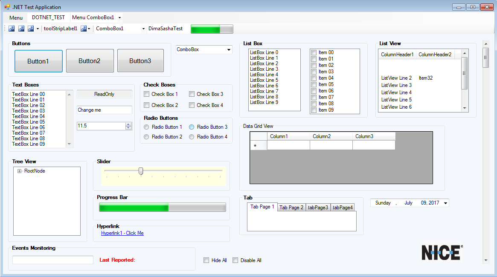Expand the RootNode tree item
Image resolution: width=497 pixels, height=277 pixels.
pos(20,171)
